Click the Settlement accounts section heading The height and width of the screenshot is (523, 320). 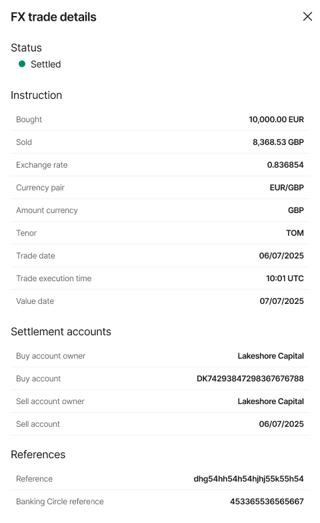pos(61,331)
